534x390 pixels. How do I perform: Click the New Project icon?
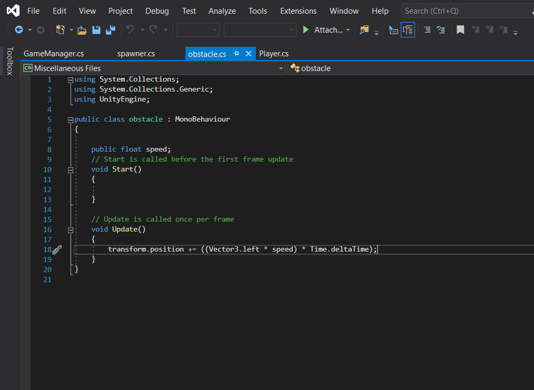point(60,30)
